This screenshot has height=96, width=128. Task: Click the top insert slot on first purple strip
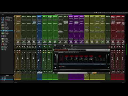click(x=71, y=19)
